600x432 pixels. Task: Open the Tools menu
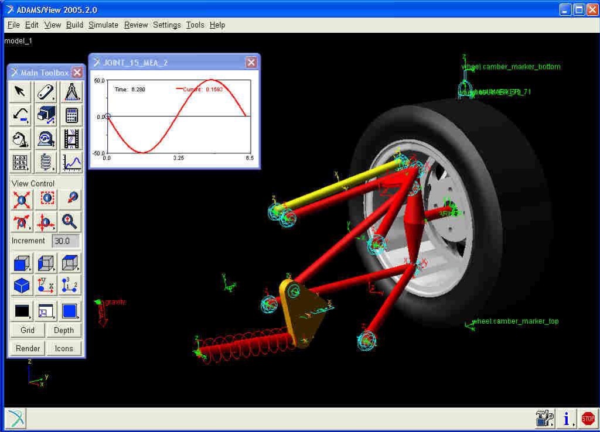click(x=195, y=25)
